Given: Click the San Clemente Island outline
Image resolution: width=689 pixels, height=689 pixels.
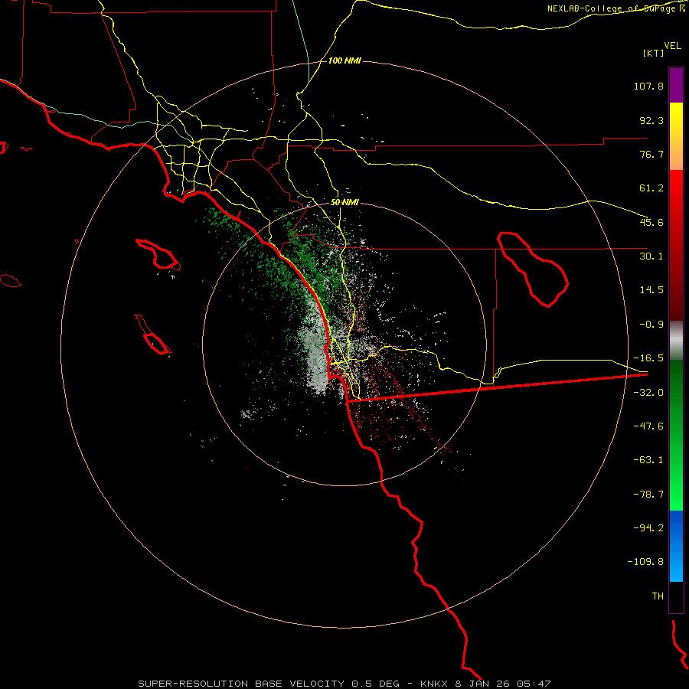Looking at the screenshot, I should coord(153,335).
